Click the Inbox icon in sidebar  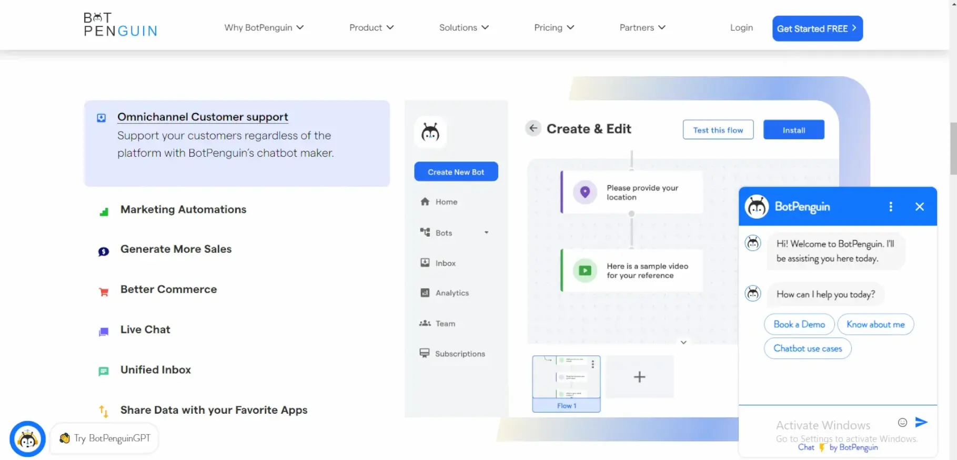coord(425,262)
